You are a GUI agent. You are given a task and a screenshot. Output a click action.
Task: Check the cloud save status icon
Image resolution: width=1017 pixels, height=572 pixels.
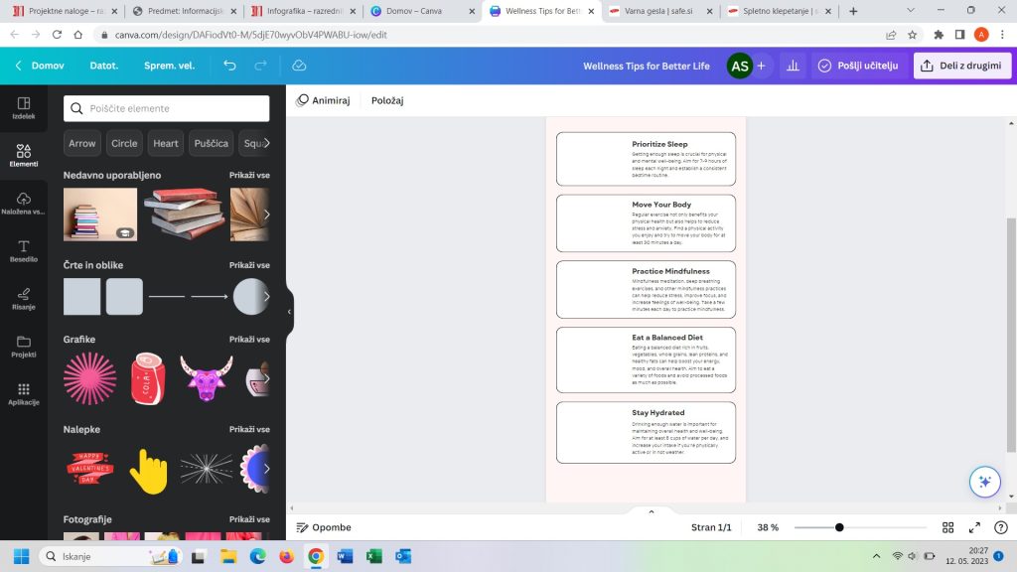[x=299, y=66]
